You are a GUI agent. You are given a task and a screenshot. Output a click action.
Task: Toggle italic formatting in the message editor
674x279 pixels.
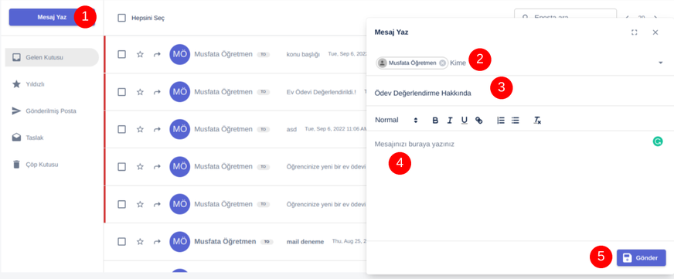pos(450,121)
